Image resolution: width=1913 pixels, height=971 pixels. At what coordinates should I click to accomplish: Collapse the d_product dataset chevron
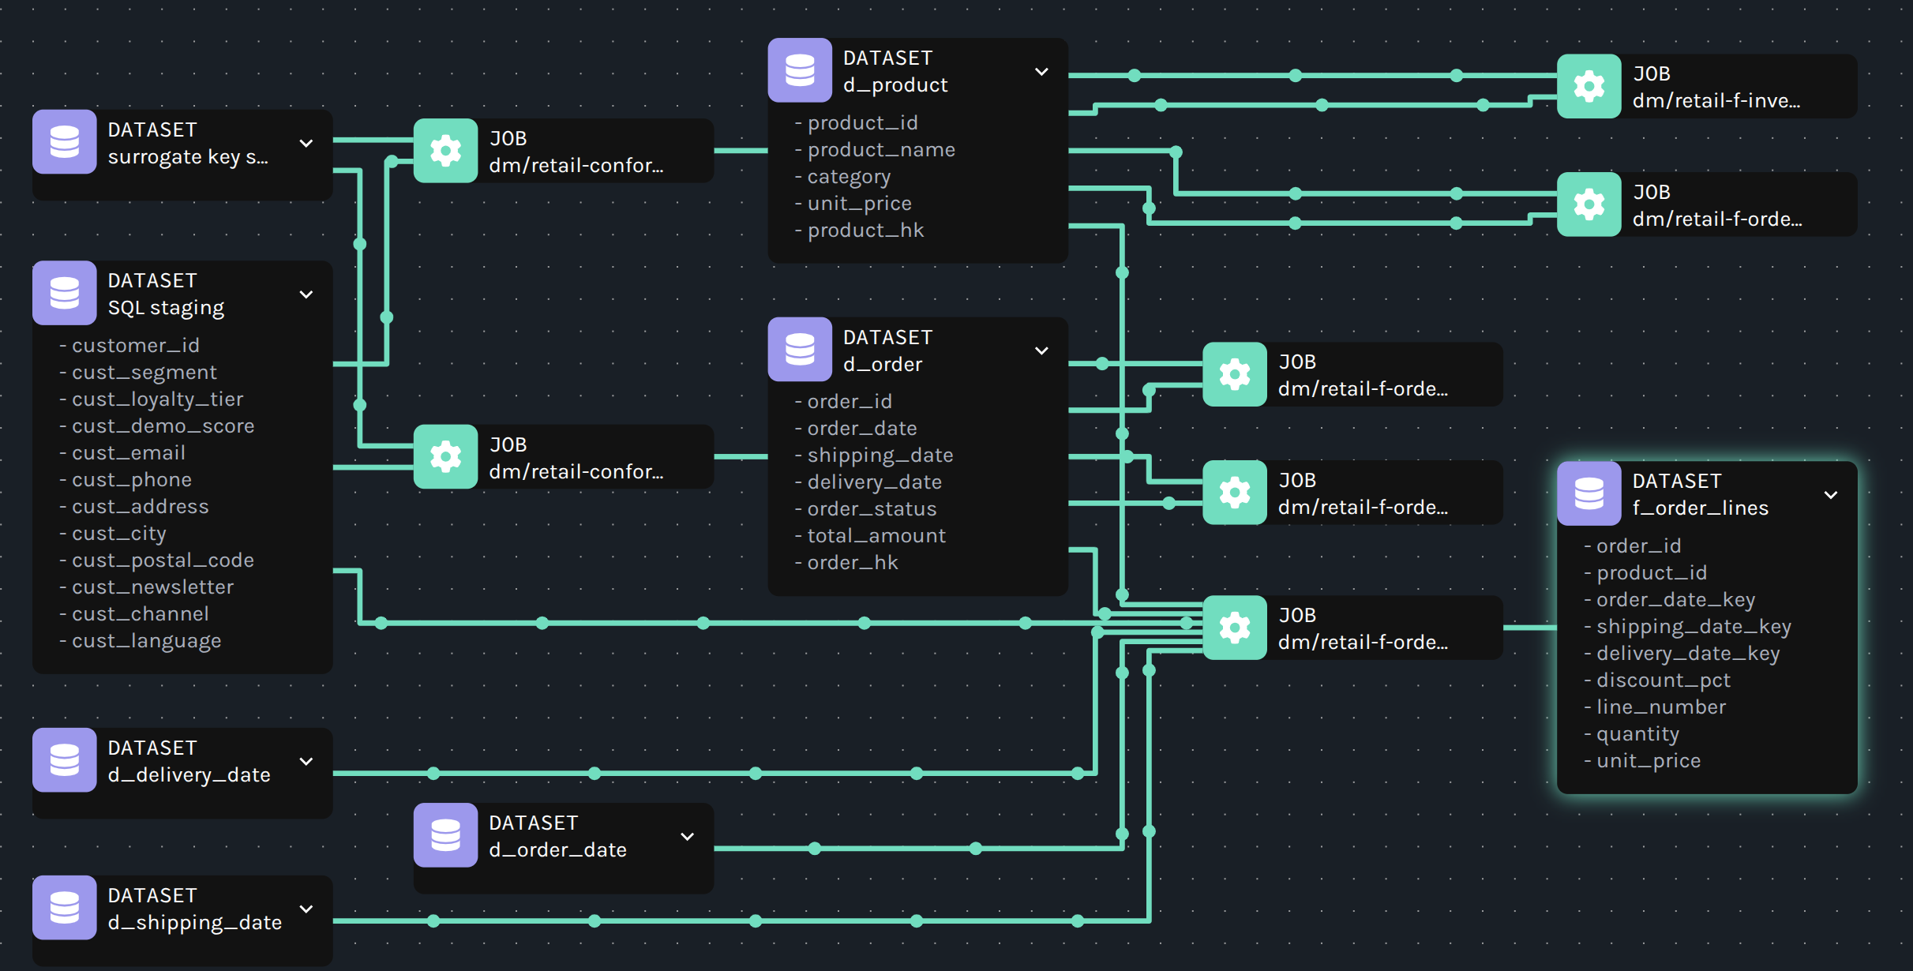coord(1041,72)
